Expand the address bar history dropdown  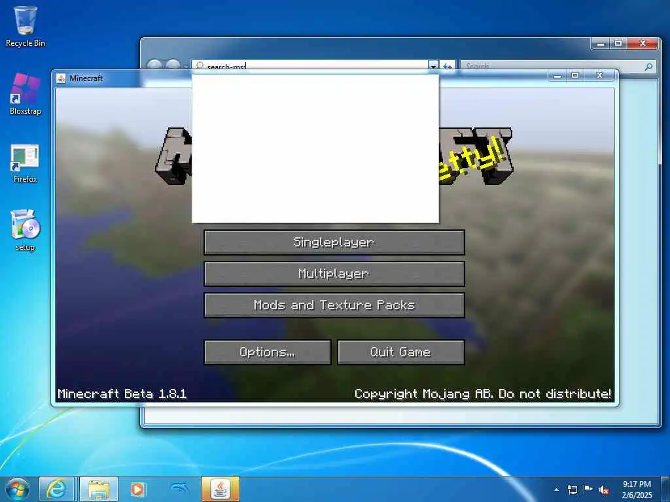click(x=433, y=66)
